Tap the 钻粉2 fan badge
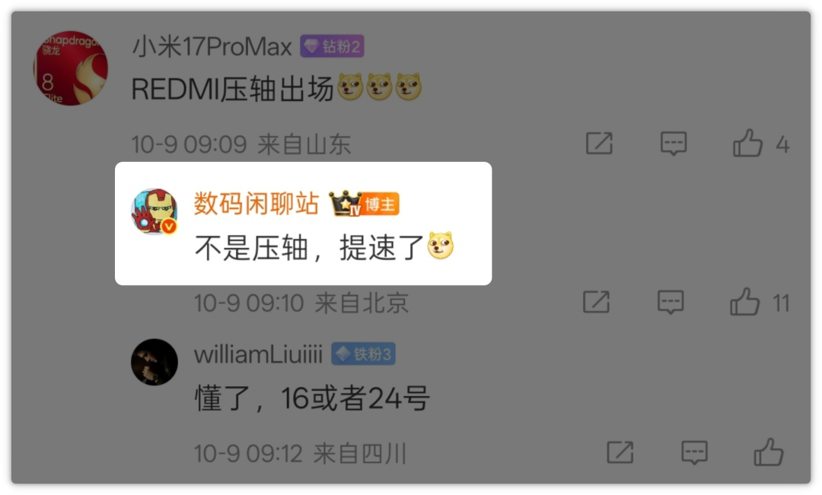 pos(332,46)
